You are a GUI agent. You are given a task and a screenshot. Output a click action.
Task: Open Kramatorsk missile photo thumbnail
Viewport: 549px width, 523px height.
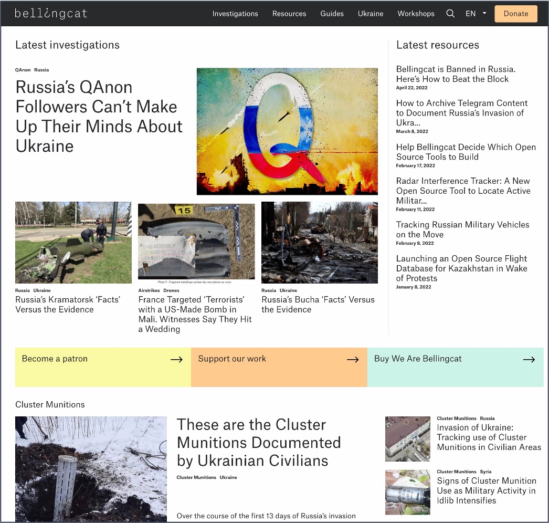[73, 243]
